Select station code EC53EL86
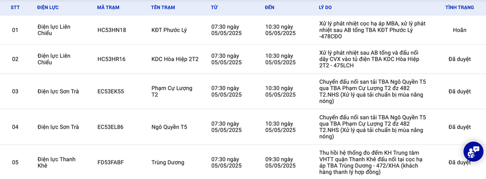The height and width of the screenshot is (179, 486). coord(110,127)
